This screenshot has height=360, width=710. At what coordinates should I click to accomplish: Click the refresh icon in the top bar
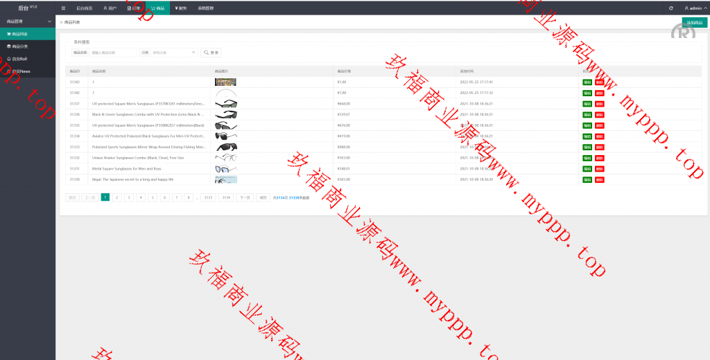pos(670,8)
